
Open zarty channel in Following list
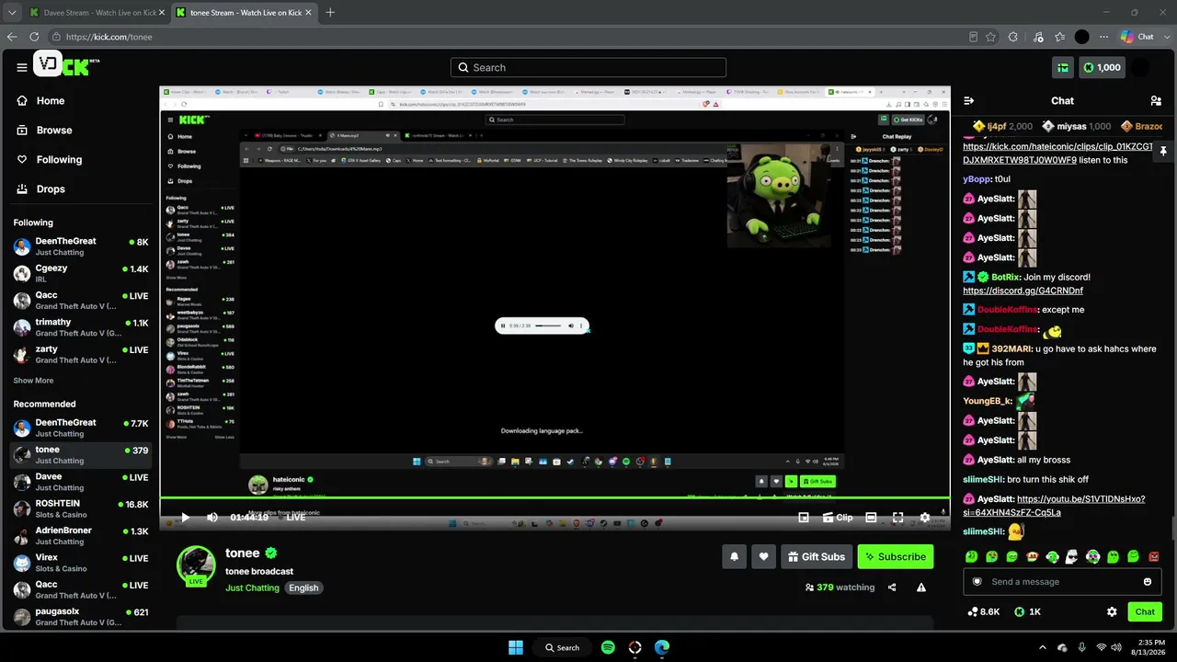tap(81, 354)
